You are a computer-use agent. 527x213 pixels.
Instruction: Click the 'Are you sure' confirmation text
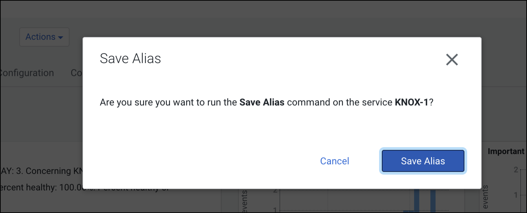169,102
